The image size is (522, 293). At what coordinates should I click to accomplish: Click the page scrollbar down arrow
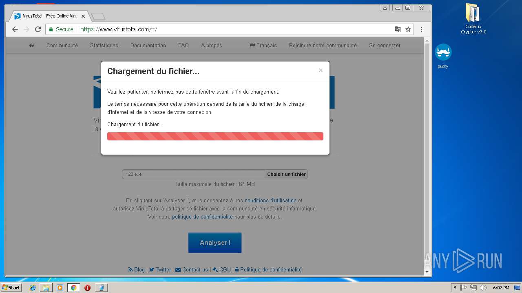(427, 272)
